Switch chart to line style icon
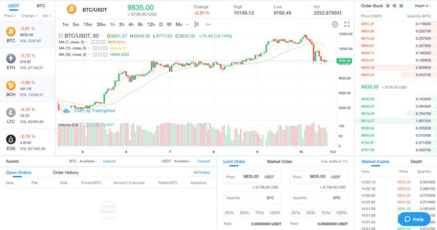This screenshot has width=437, height=230. click(x=208, y=24)
